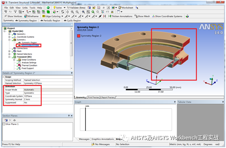Click the Rotate tool icon
The height and width of the screenshot is (148, 226).
pyautogui.click(x=62, y=12)
